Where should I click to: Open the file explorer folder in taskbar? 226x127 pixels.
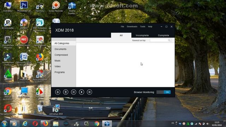[x=56, y=124]
